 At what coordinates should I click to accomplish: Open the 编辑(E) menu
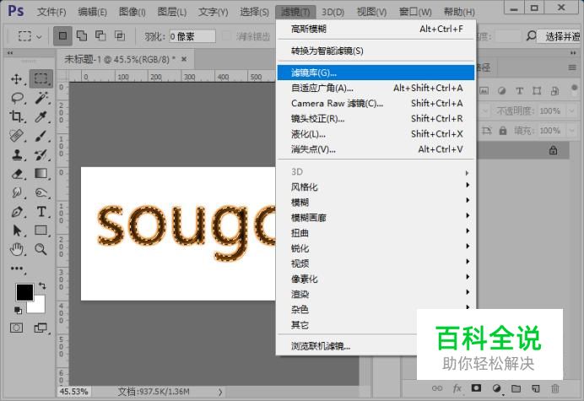click(92, 12)
